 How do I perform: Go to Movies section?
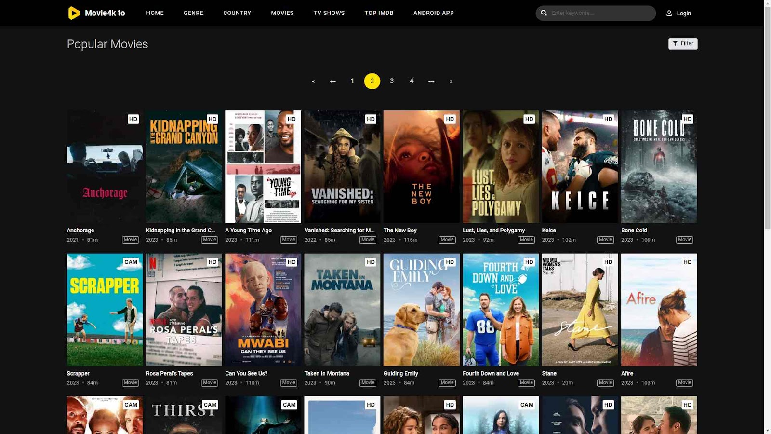click(x=282, y=13)
